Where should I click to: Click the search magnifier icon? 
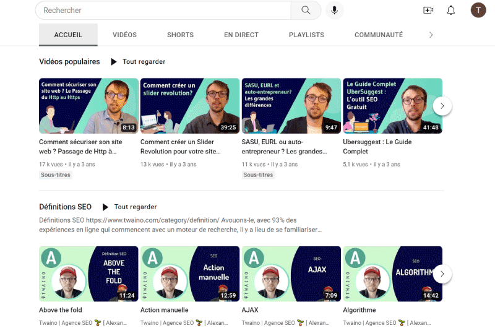tap(306, 11)
